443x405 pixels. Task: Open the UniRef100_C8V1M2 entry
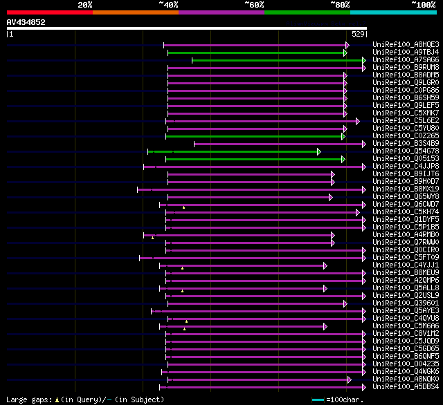tap(406, 334)
